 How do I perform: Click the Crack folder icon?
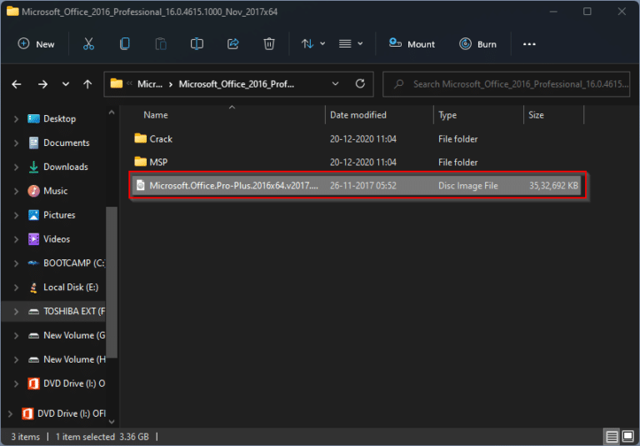(140, 138)
